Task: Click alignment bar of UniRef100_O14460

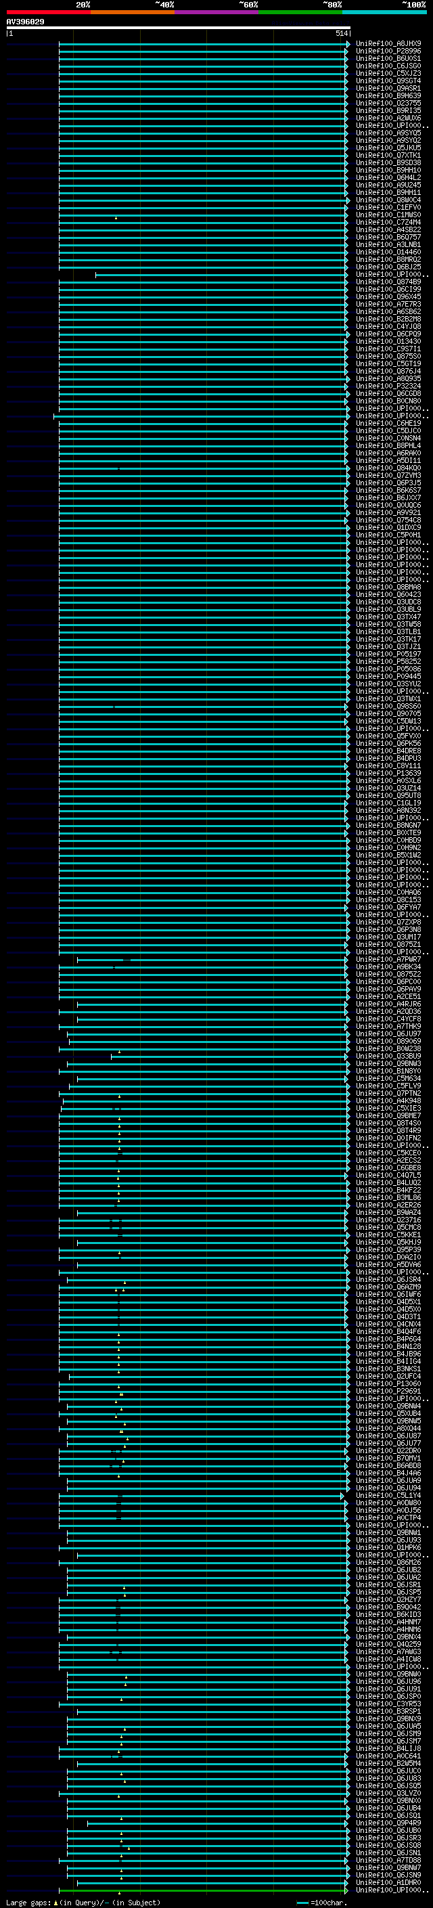Action: tap(204, 252)
